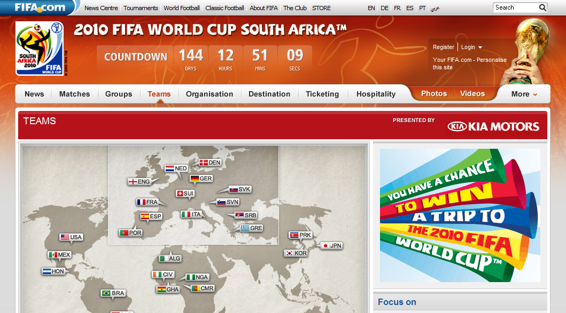Screen dimensions: 566x313
Task: Select the USA flag marker on map
Action: (72, 237)
